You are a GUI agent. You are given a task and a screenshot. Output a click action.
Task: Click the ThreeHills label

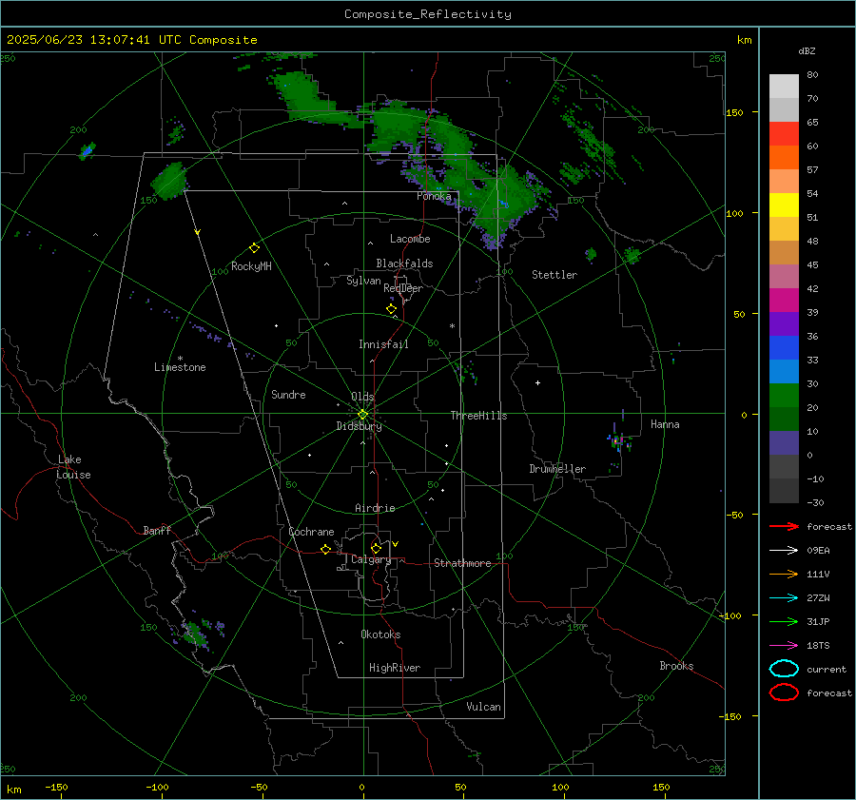click(x=478, y=416)
